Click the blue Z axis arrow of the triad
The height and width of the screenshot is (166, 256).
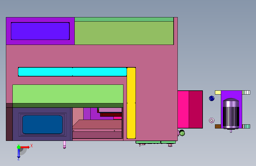coord(19,154)
